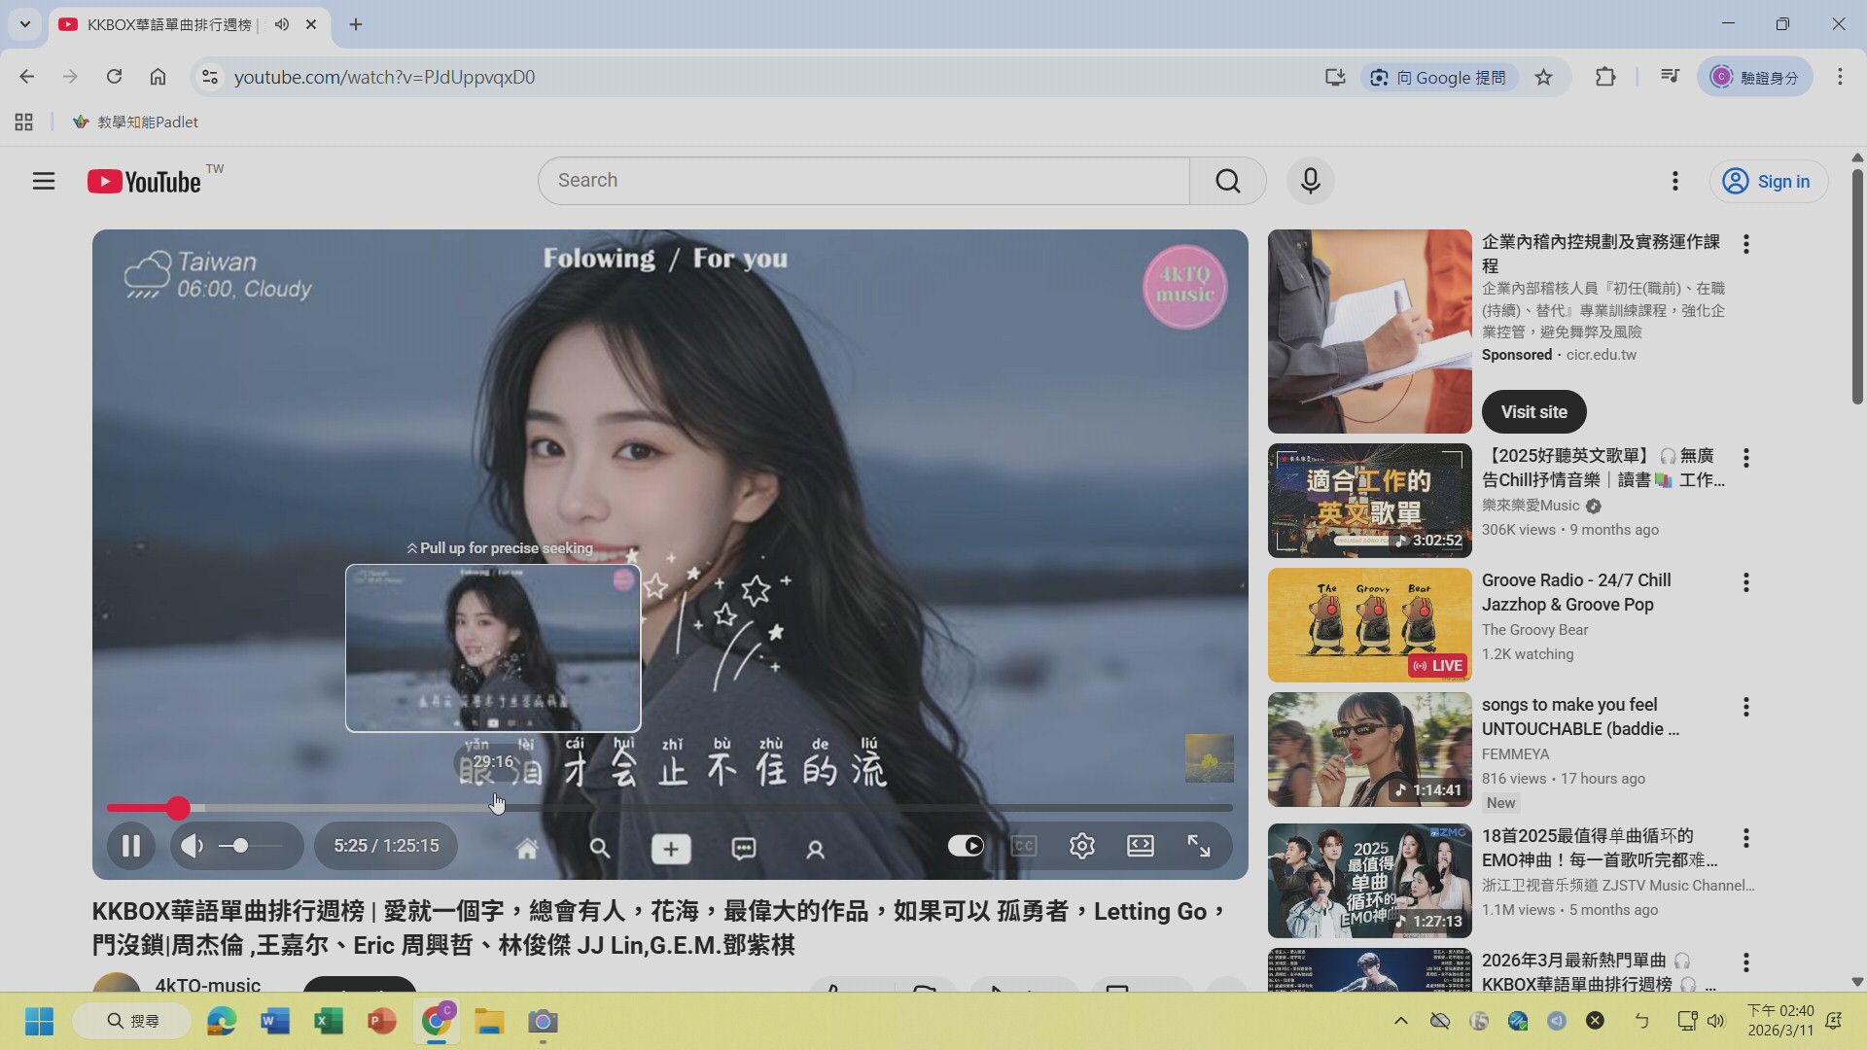The width and height of the screenshot is (1867, 1050).
Task: Show hidden system tray icons chevron
Action: pyautogui.click(x=1400, y=1021)
